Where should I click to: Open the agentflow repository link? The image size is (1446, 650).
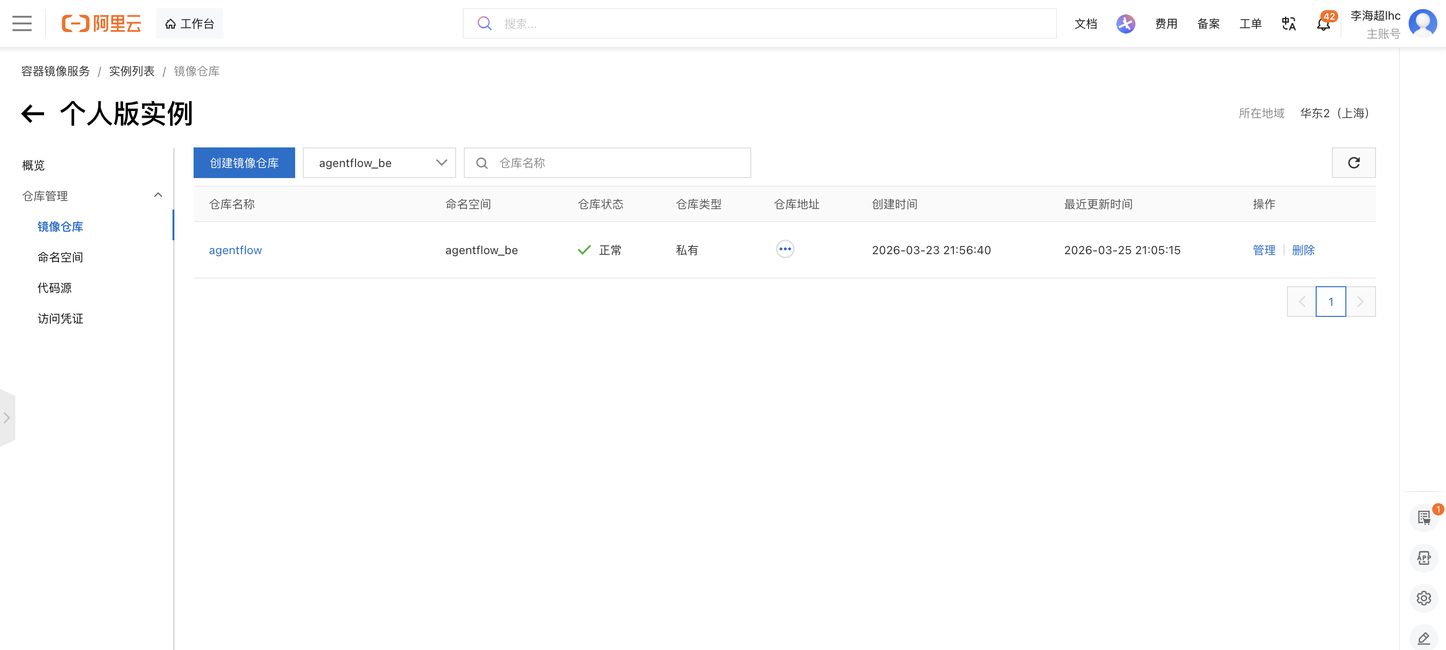click(x=235, y=250)
